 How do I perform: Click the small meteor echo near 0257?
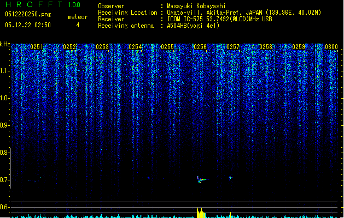(230, 178)
